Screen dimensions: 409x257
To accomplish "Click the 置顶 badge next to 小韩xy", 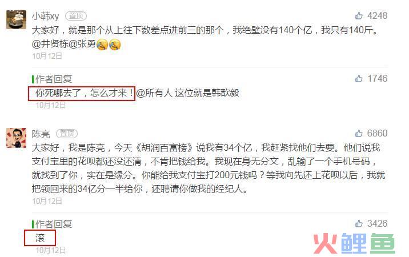I will (x=76, y=16).
